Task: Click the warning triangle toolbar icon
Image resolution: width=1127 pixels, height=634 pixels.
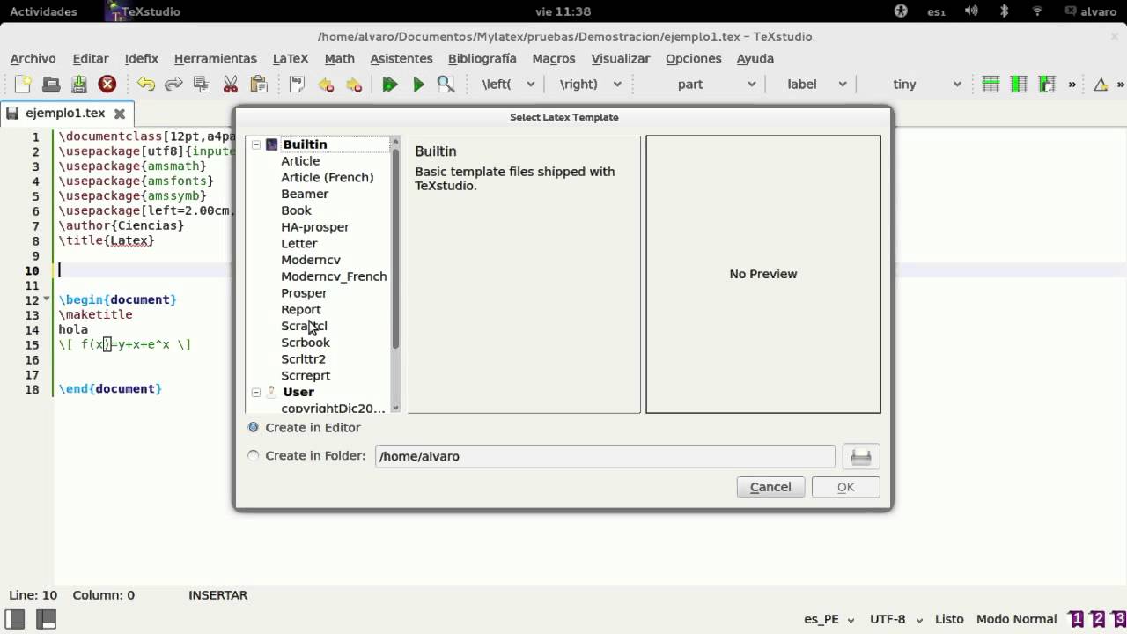Action: coord(1101,85)
